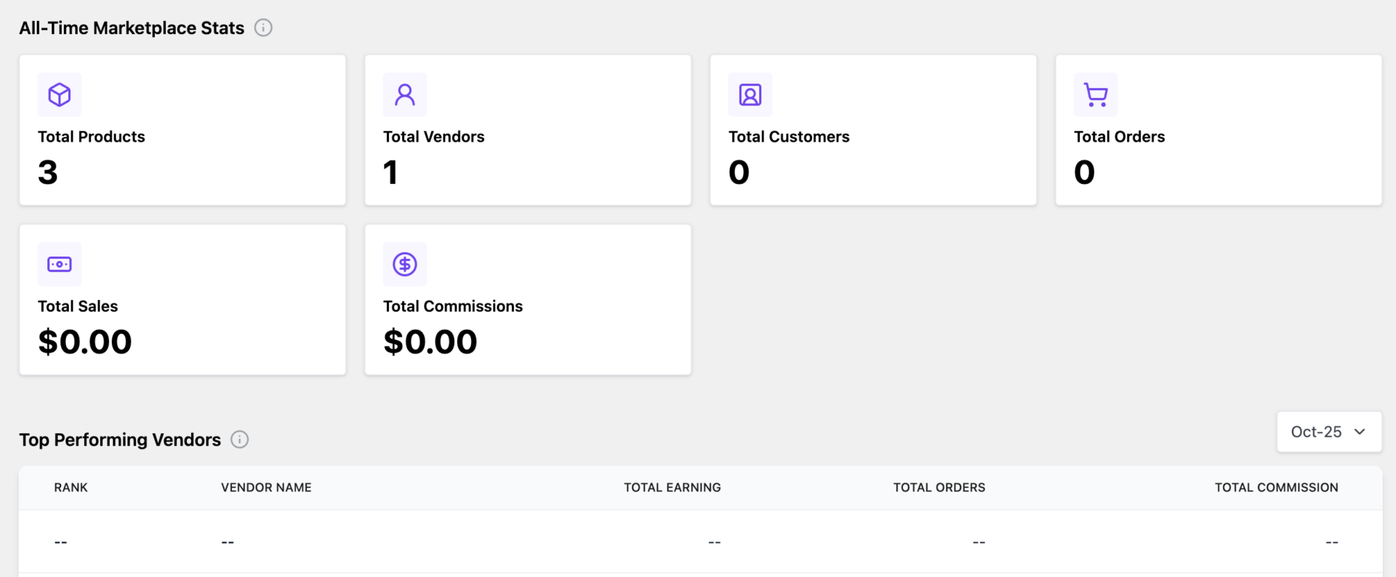
Task: Click the Total Commission column header
Action: pos(1276,488)
